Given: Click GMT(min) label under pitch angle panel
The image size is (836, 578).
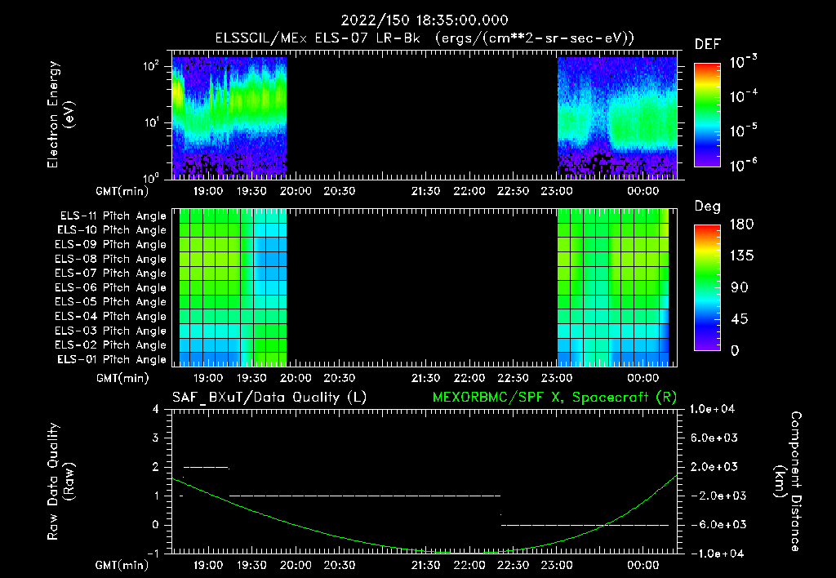Looking at the screenshot, I should (122, 379).
